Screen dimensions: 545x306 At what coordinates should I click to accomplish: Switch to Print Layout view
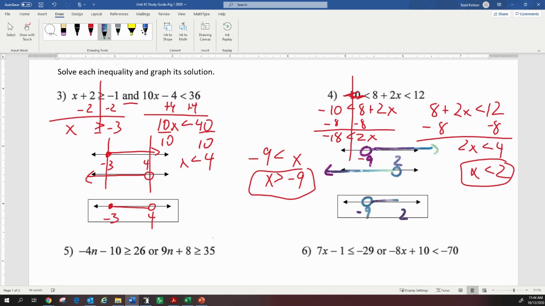click(472, 290)
